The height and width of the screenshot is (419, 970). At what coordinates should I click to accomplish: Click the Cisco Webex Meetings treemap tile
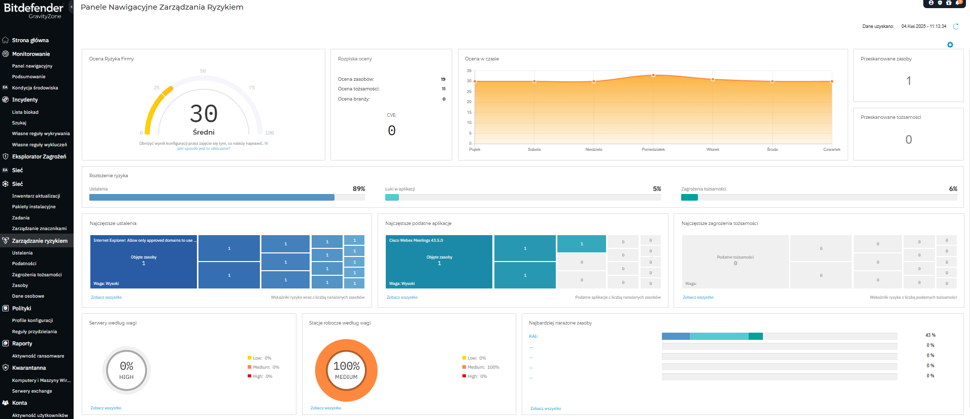[439, 262]
